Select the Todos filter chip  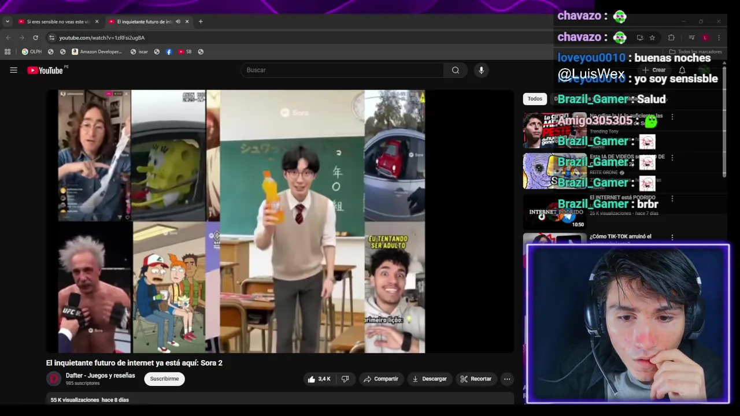tap(535, 99)
